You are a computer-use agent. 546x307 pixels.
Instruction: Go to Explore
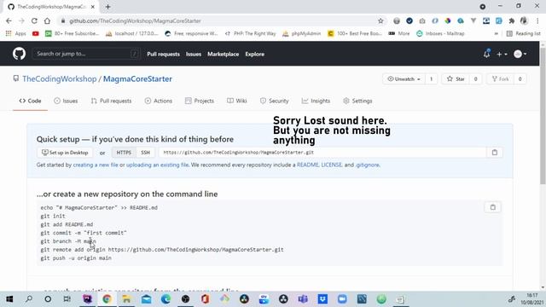pos(254,54)
